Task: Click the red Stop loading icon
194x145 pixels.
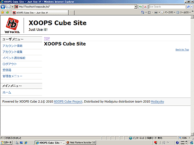Action: pyautogui.click(x=145, y=7)
